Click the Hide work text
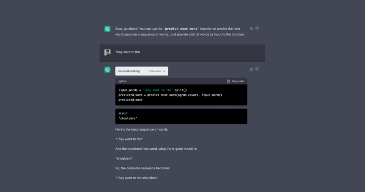The height and width of the screenshot is (192, 365). (x=155, y=71)
